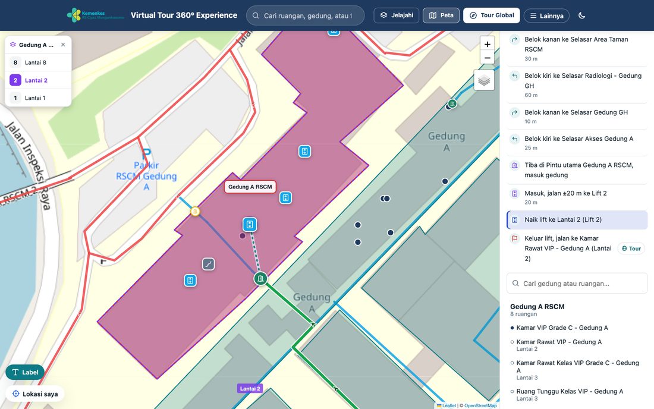
Task: Toggle the map Label button
Action: coord(25,372)
